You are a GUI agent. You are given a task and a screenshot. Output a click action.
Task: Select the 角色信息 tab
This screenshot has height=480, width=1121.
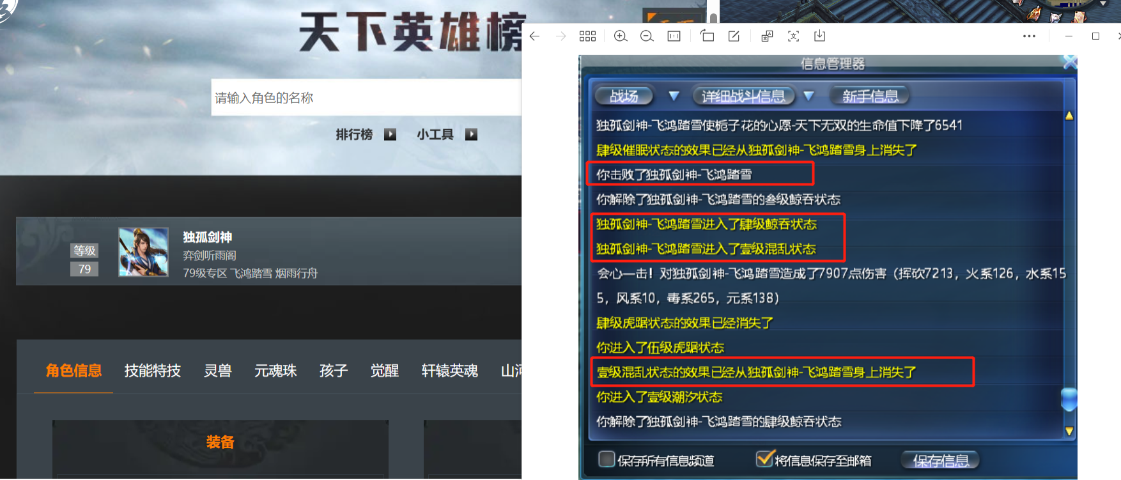(73, 371)
